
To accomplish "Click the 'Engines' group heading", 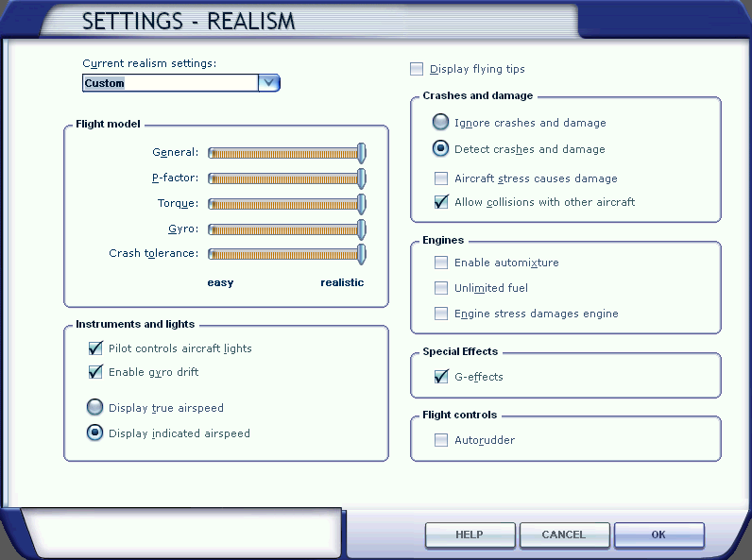I will tap(443, 240).
